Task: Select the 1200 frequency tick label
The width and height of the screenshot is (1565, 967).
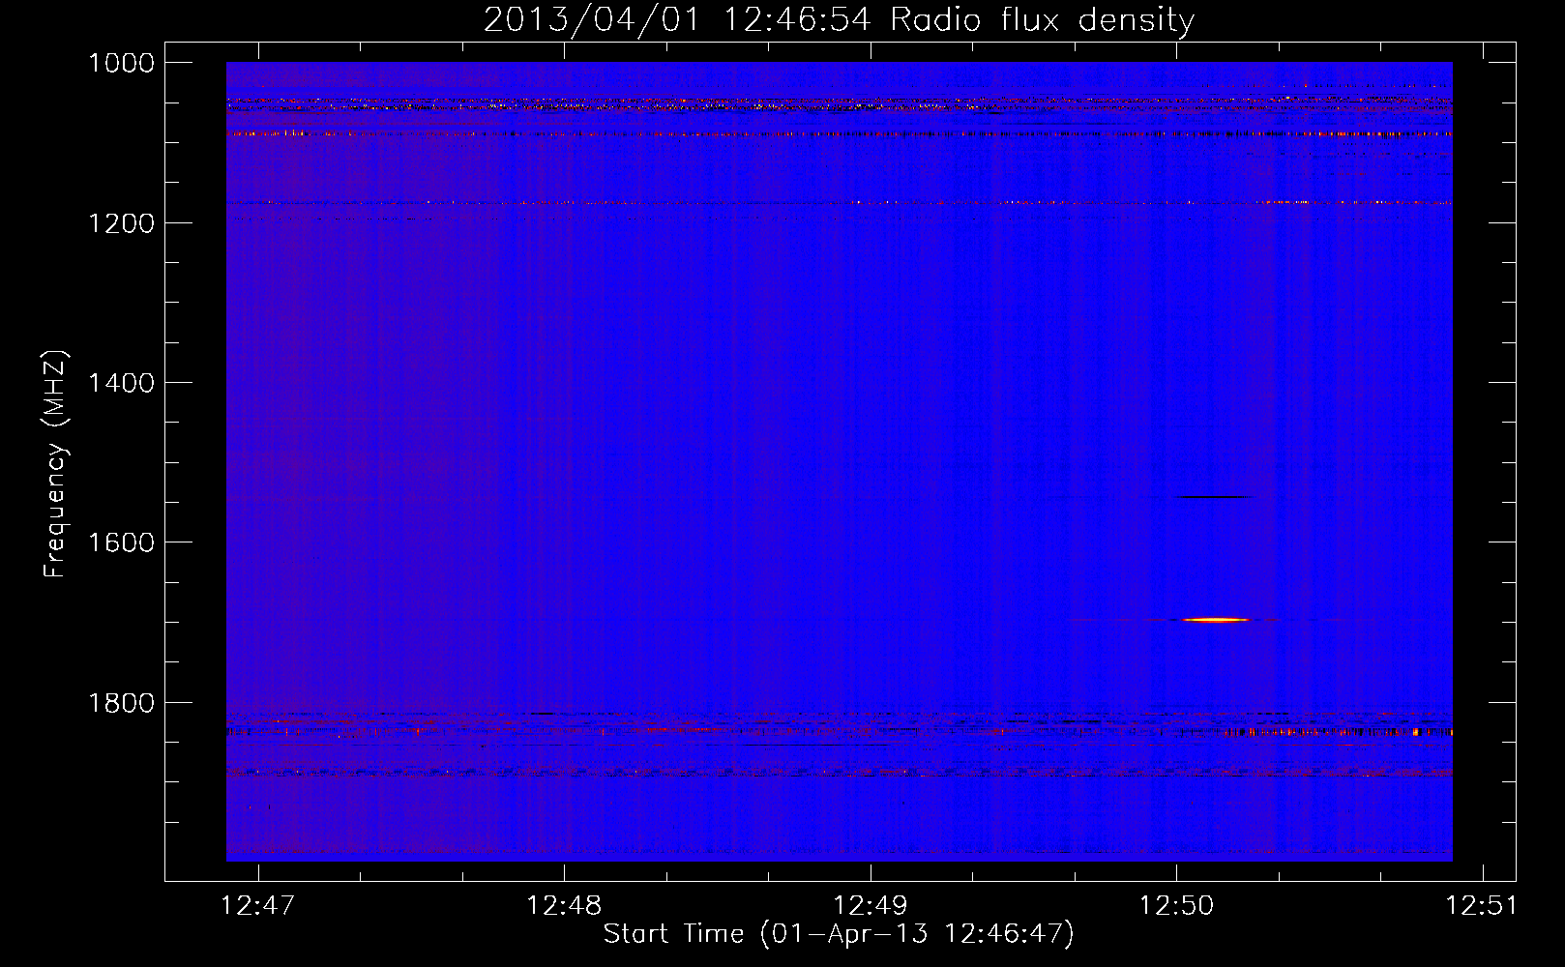Action: [121, 223]
